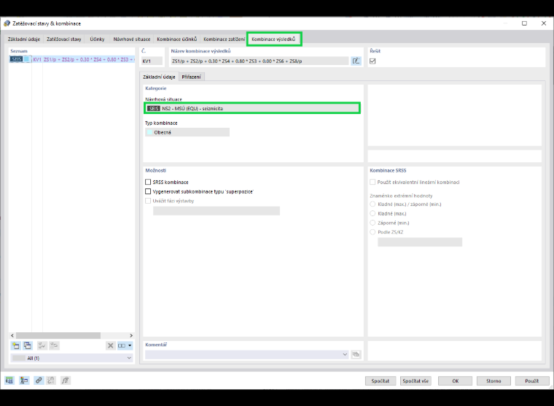Click the copy combination icon
Viewport: 554px width, 406px height.
pyautogui.click(x=28, y=345)
